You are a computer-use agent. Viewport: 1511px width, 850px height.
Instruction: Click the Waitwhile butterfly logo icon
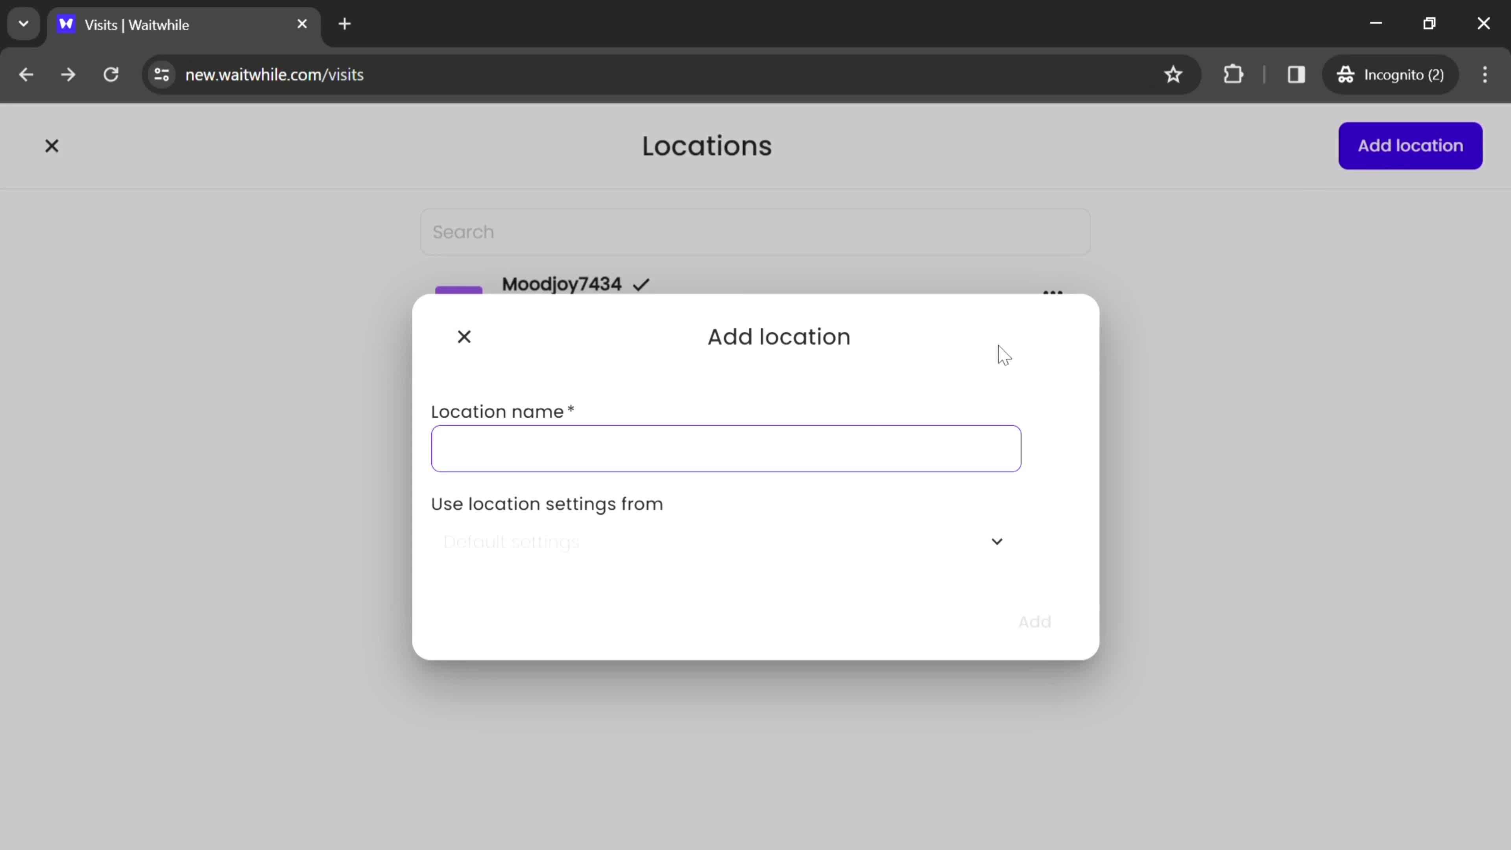click(65, 24)
